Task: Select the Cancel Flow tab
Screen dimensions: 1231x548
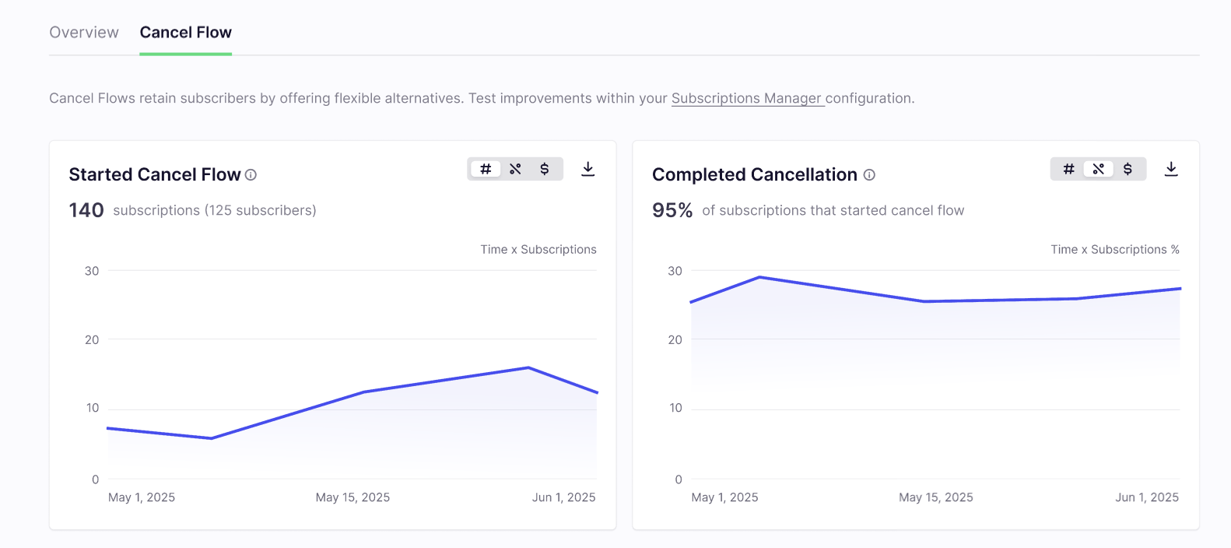Action: 186,33
